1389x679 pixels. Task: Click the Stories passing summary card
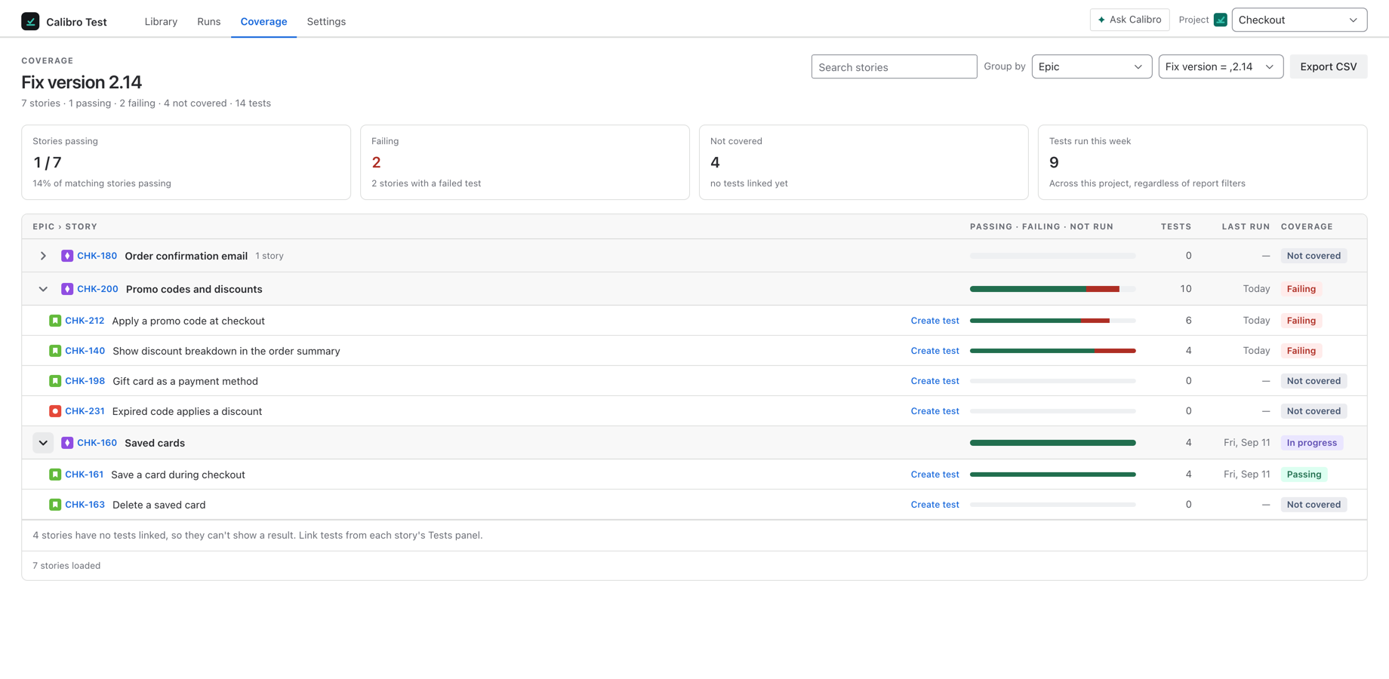click(186, 162)
